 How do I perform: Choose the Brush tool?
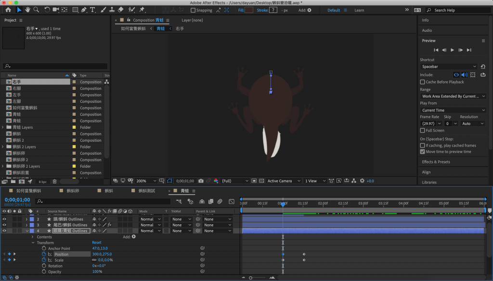(103, 10)
